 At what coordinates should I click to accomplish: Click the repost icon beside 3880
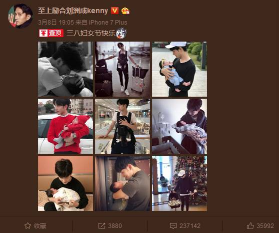(101, 225)
